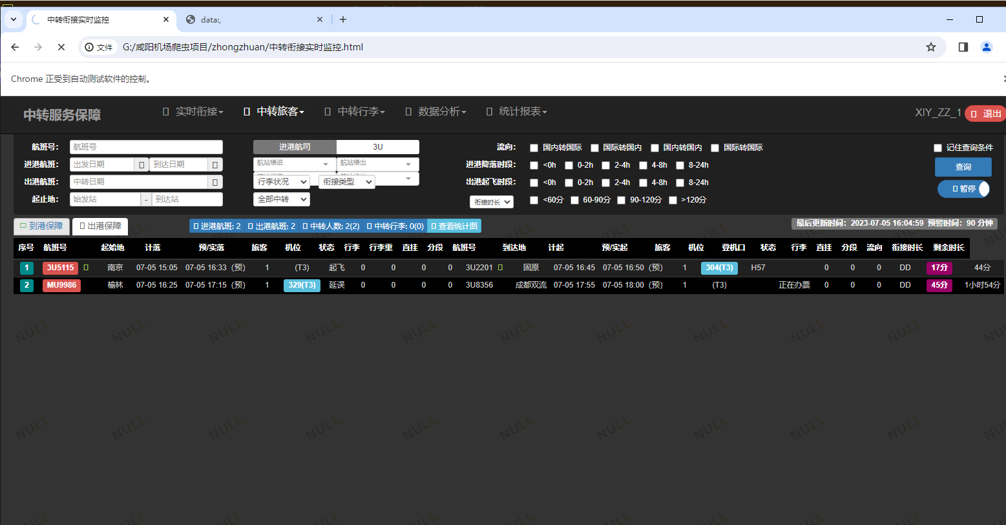The height and width of the screenshot is (525, 1006).
Task: Open the 行李状况 dropdown
Action: click(x=282, y=182)
